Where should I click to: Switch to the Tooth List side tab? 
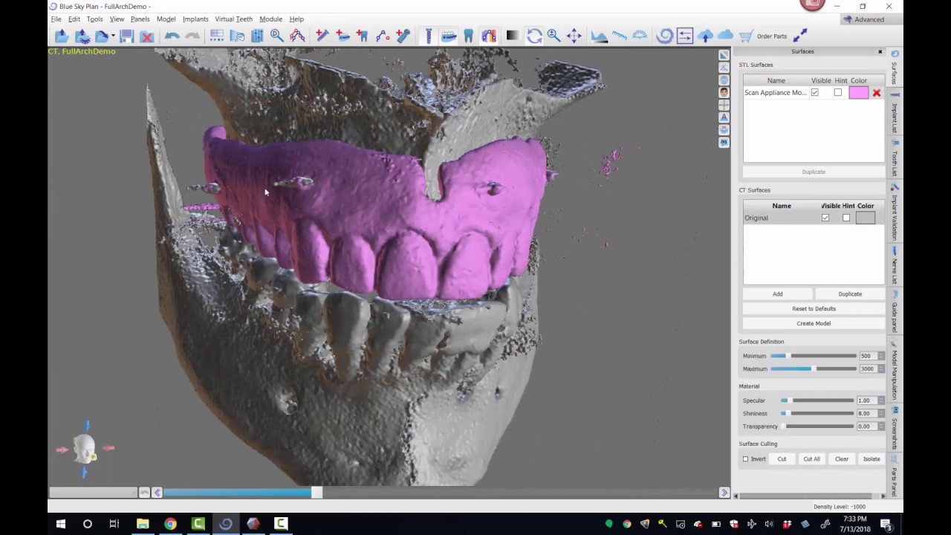[x=895, y=160]
